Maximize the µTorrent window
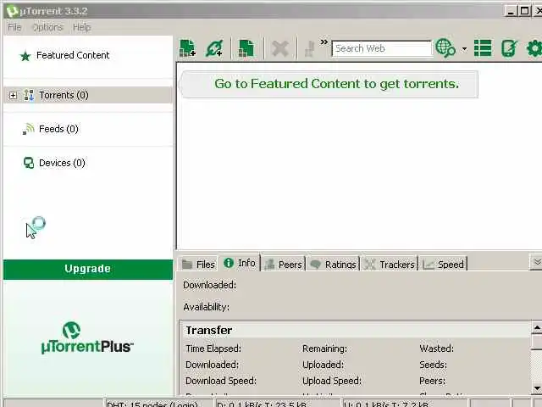542x407 pixels. click(x=524, y=11)
